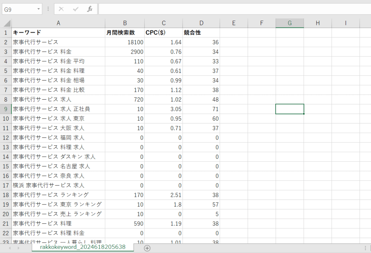
Task: Click the Select All corner triangle
Action: (x=7, y=23)
